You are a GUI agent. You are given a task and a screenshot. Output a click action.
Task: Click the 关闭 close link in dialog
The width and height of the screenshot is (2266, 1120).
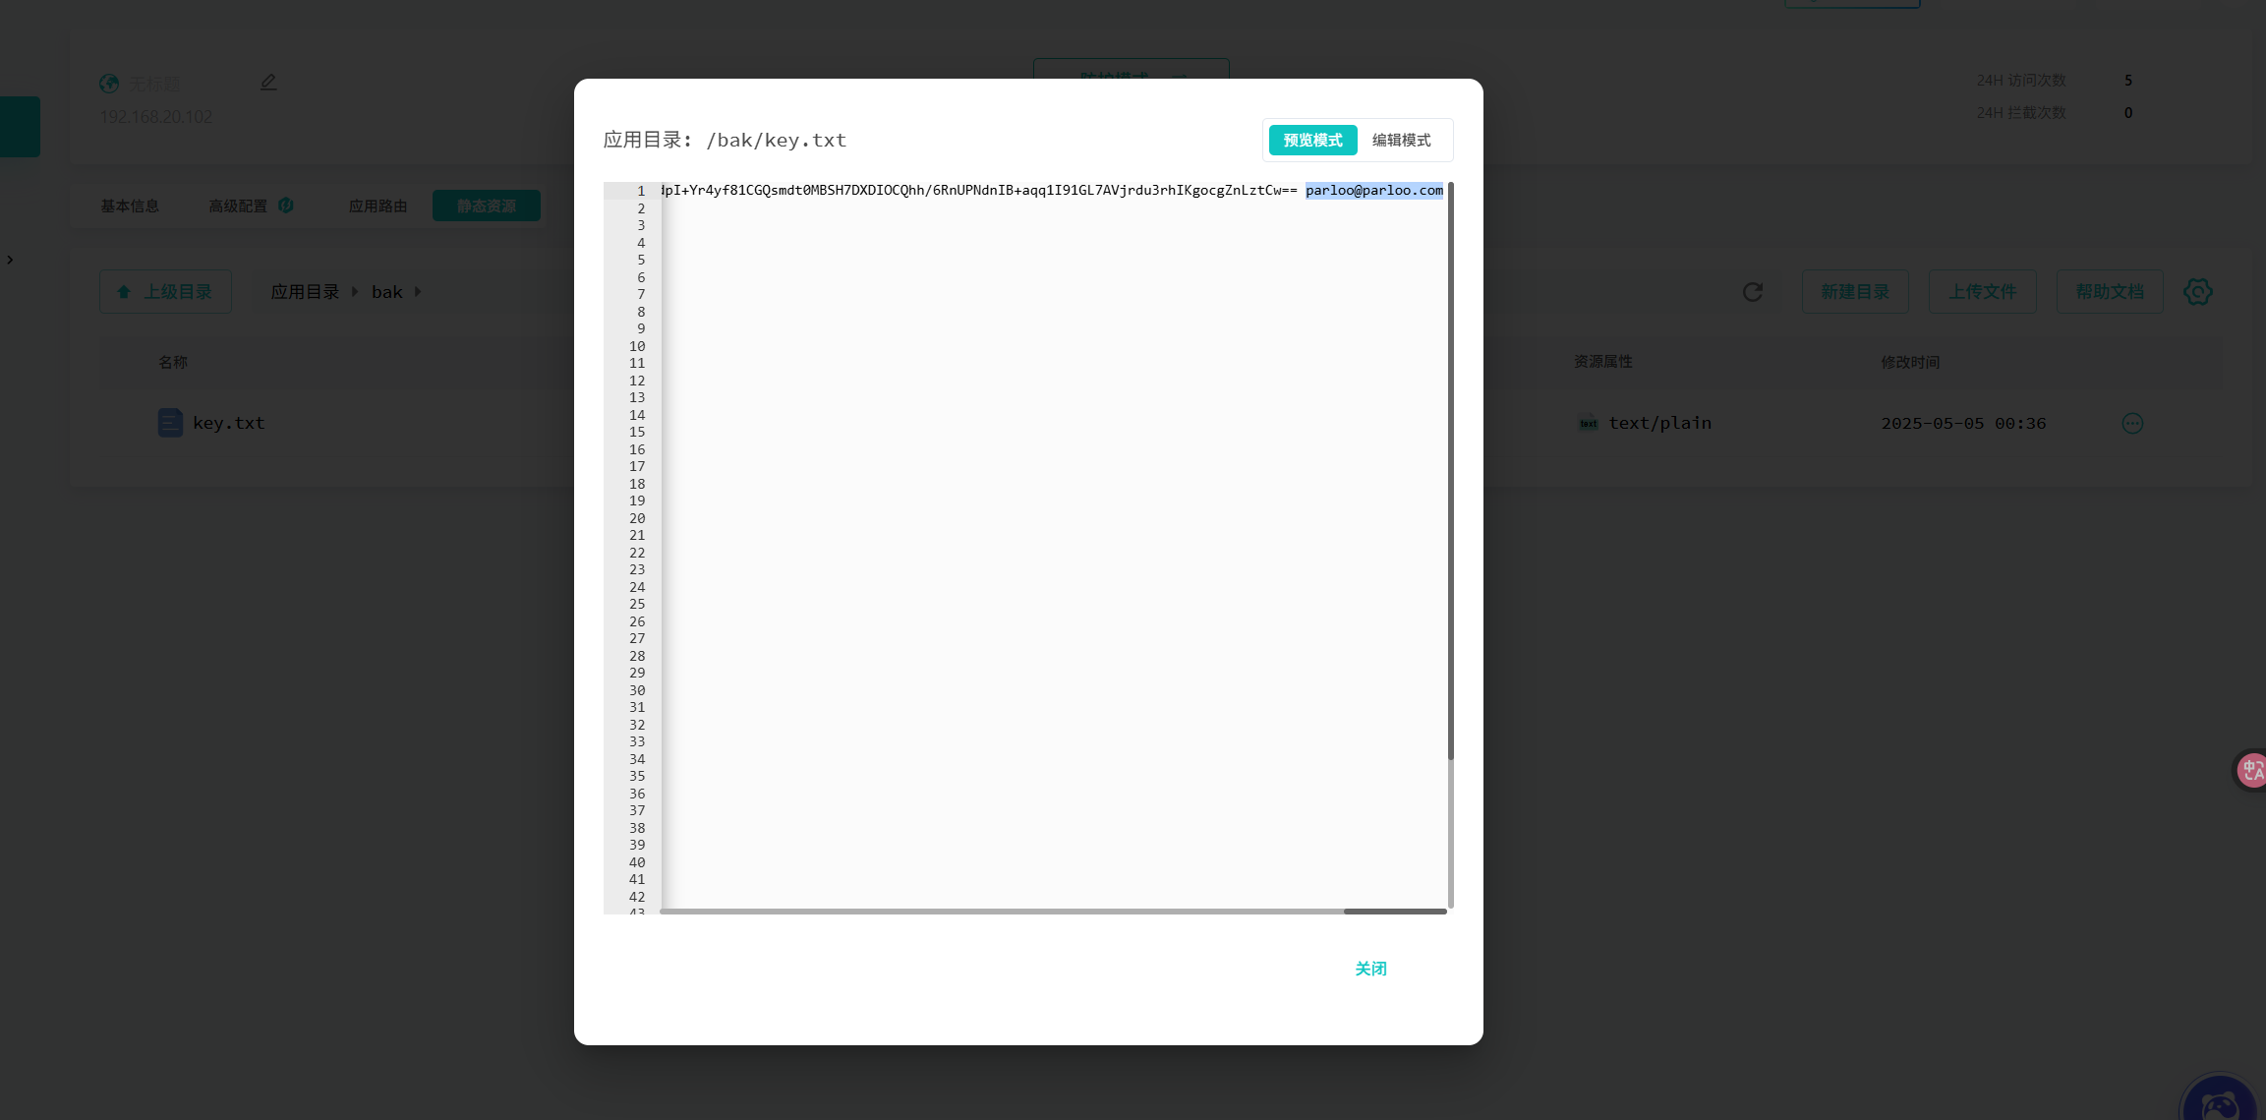point(1370,969)
